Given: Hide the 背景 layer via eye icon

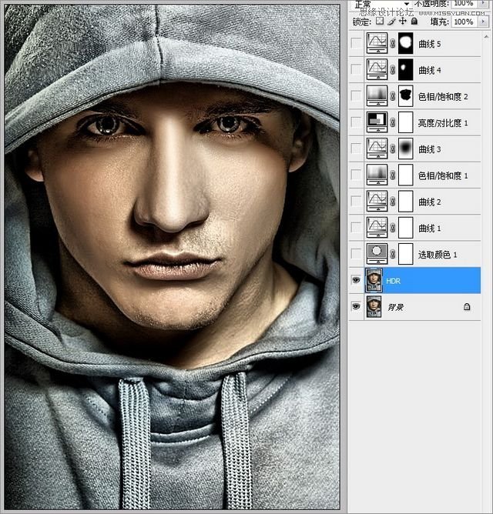Looking at the screenshot, I should click(355, 306).
